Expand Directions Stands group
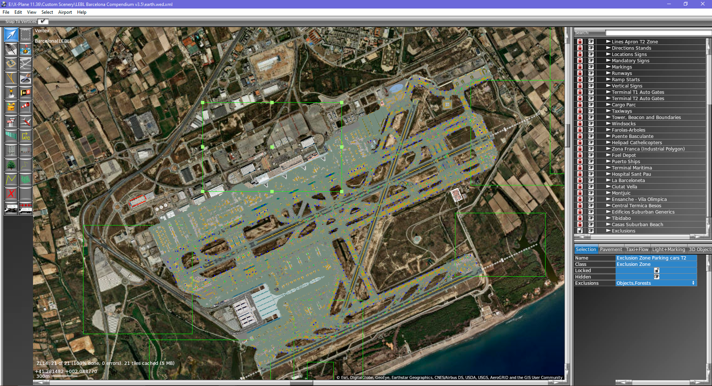 tap(608, 48)
